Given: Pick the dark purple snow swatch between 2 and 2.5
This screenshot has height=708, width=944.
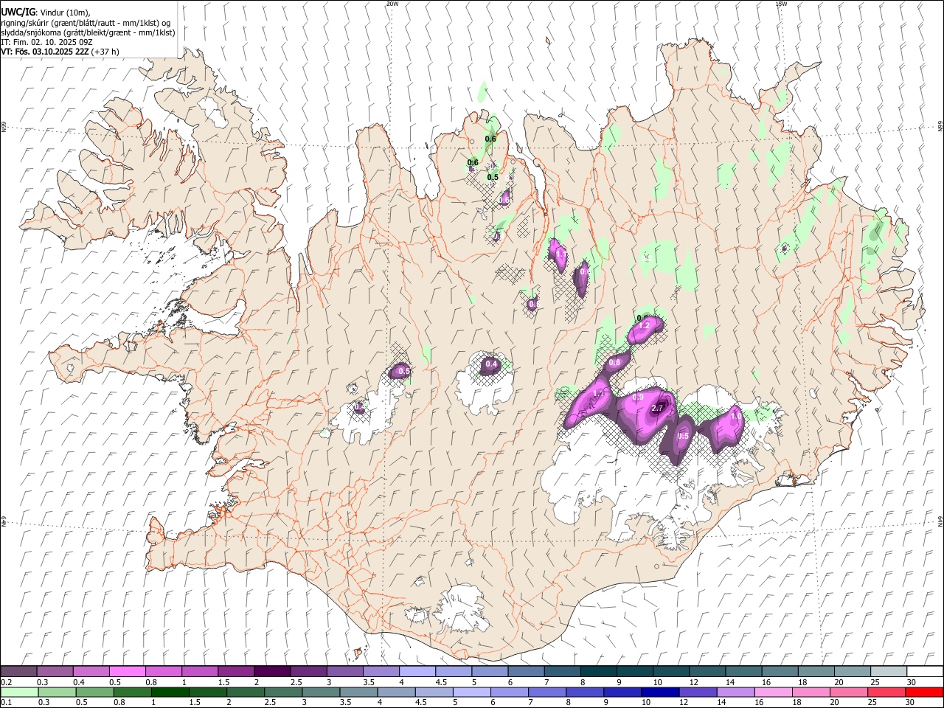Looking at the screenshot, I should pos(271,672).
